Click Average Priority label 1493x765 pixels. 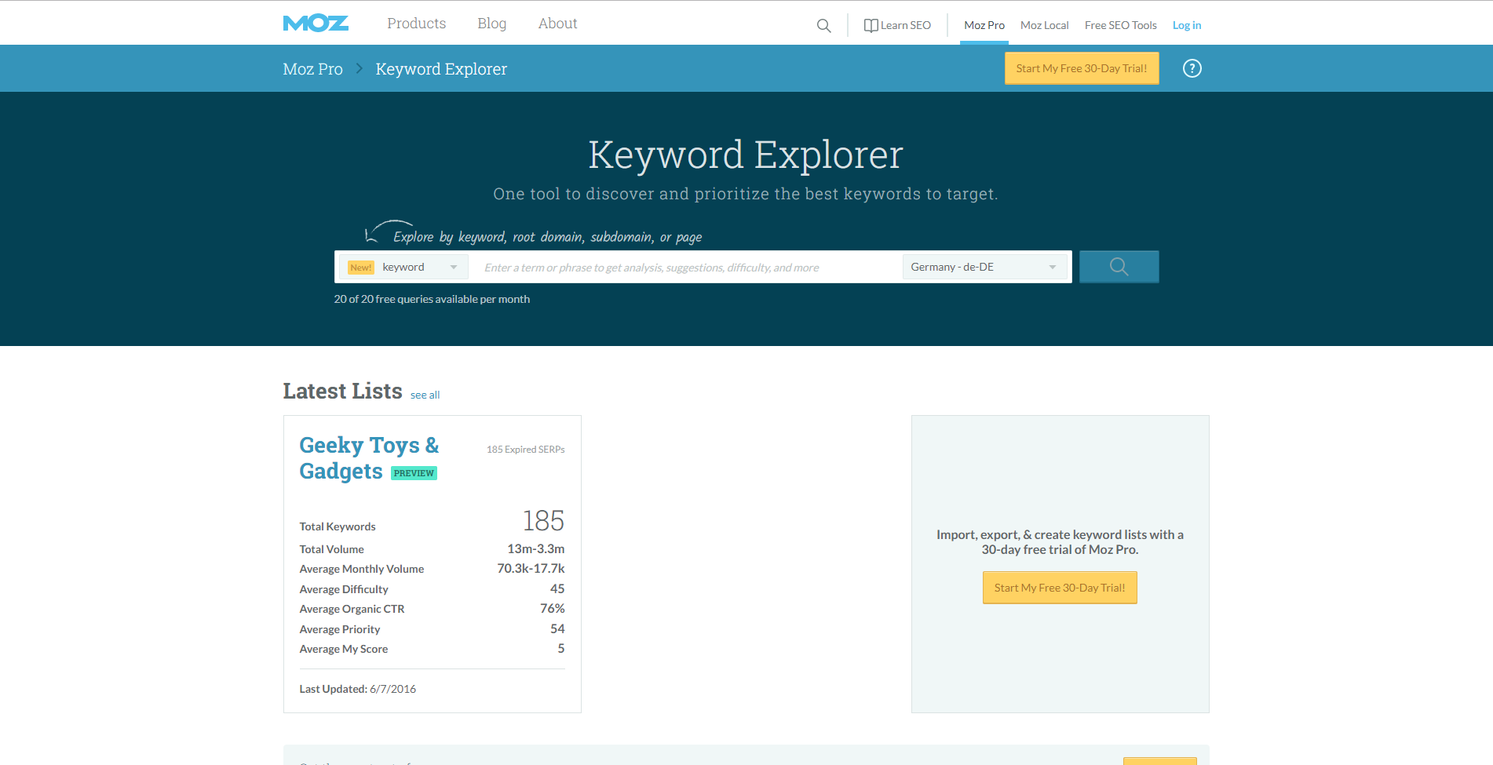(x=339, y=629)
